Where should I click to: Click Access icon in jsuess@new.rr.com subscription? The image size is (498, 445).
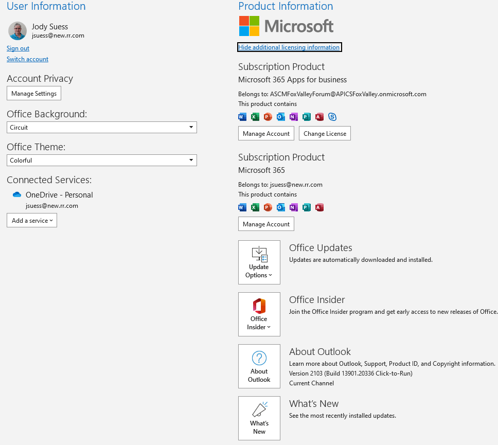(x=319, y=207)
